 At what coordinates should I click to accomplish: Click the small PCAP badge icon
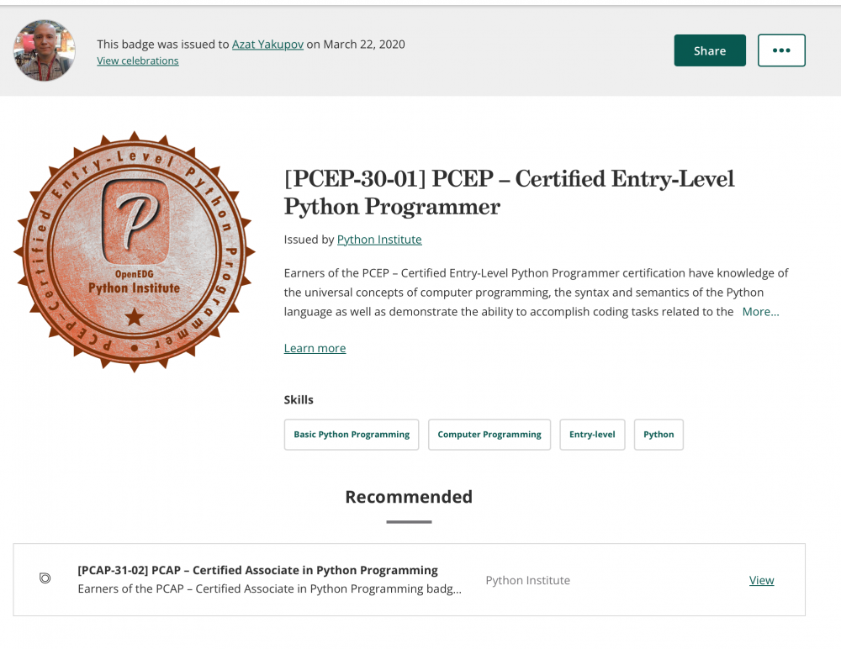point(45,578)
